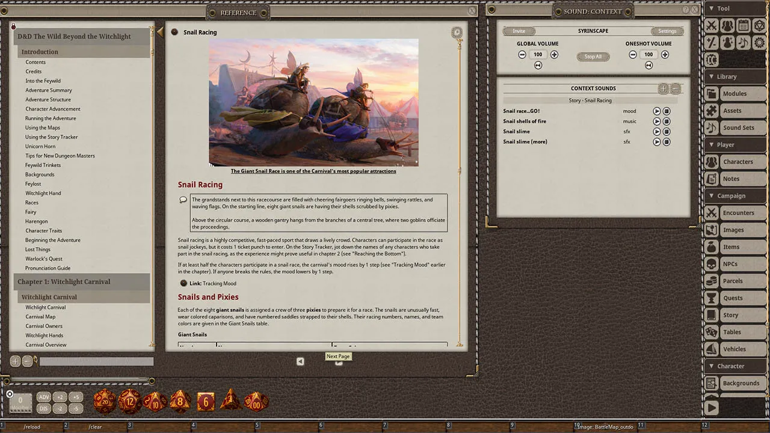770x433 pixels.
Task: Open the Party Sheet tool icon
Action: [727, 25]
